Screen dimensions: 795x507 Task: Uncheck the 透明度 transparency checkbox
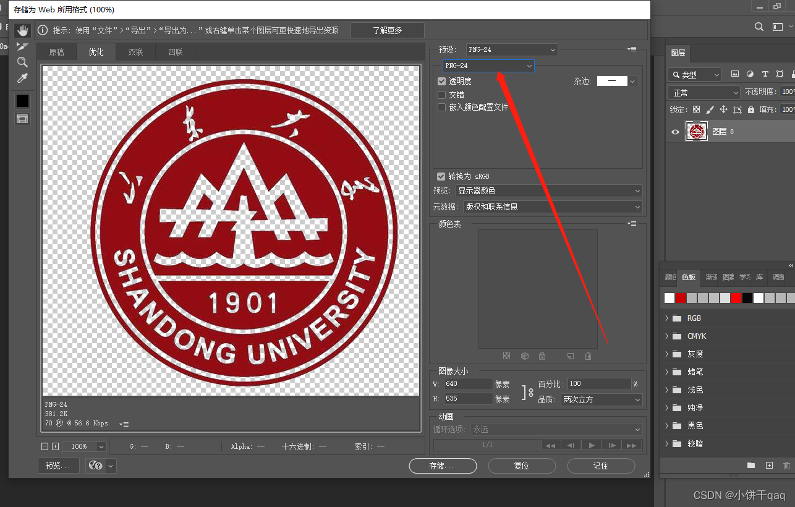(x=441, y=81)
